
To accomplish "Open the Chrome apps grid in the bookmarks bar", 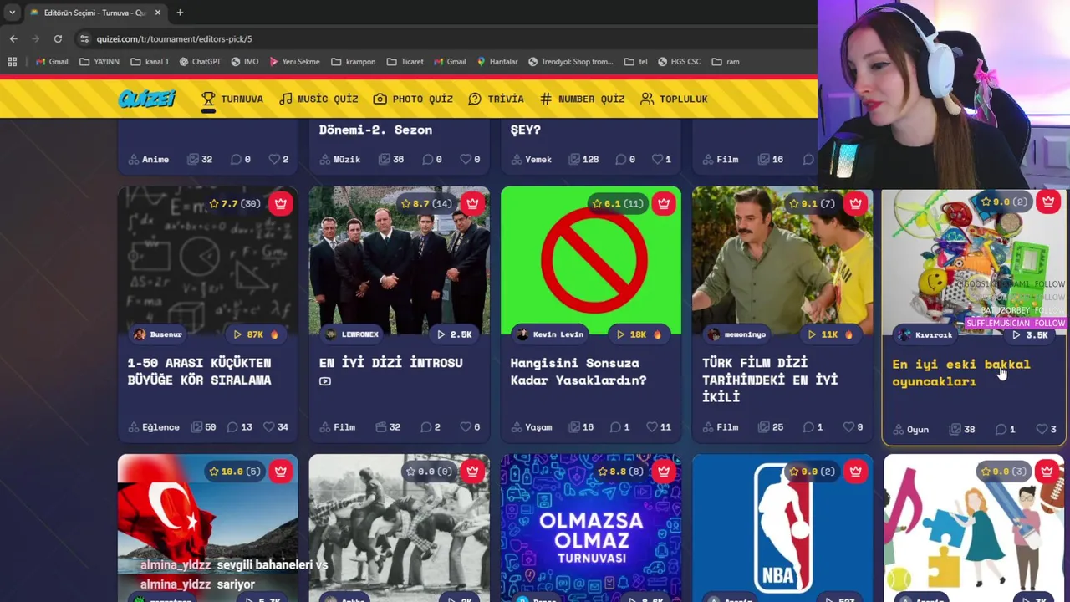I will 12,61.
